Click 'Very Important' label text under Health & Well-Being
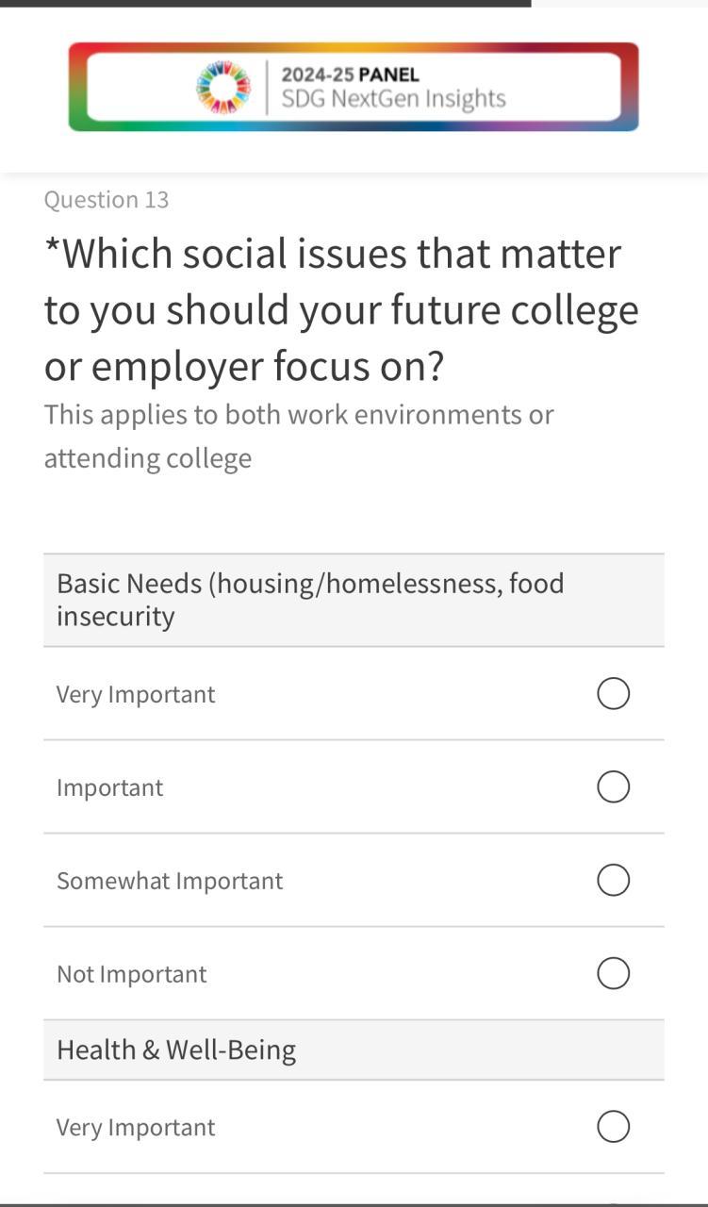Screen dimensions: 708x1207 (136, 1128)
